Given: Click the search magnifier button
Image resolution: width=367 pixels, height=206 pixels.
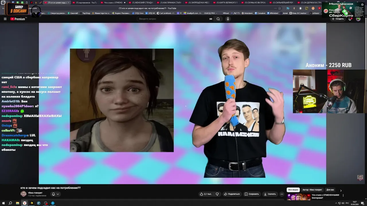Looking at the screenshot, I should pyautogui.click(x=218, y=19).
